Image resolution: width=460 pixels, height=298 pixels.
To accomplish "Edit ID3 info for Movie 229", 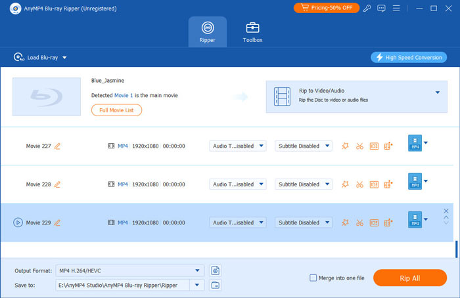I will point(374,223).
